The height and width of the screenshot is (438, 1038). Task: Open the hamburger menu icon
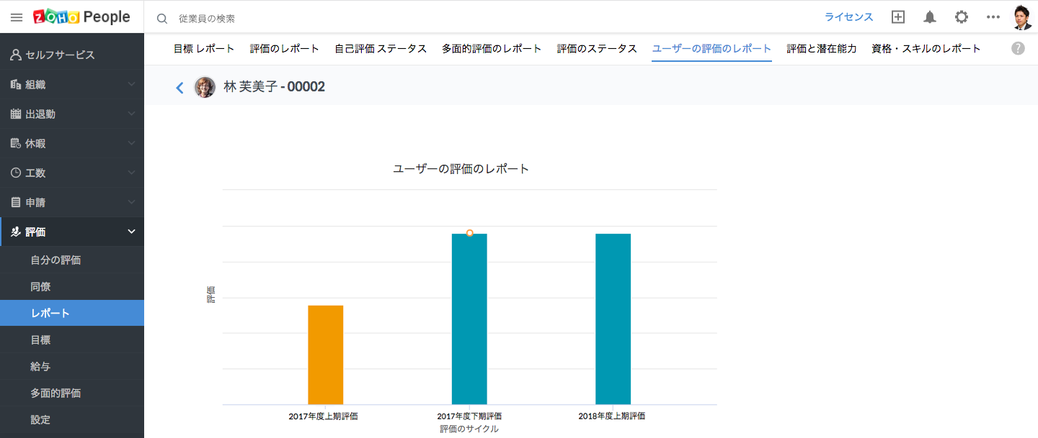pos(17,17)
